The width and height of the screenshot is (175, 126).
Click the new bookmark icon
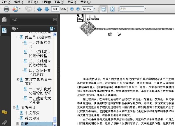(52, 29)
